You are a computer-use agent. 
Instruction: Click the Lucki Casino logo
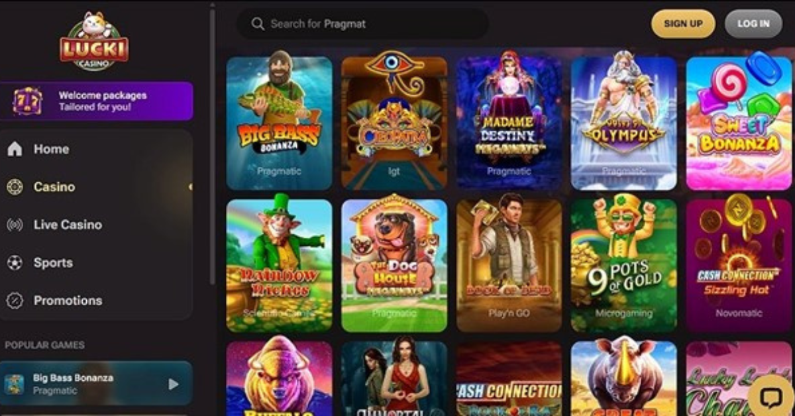(x=94, y=41)
